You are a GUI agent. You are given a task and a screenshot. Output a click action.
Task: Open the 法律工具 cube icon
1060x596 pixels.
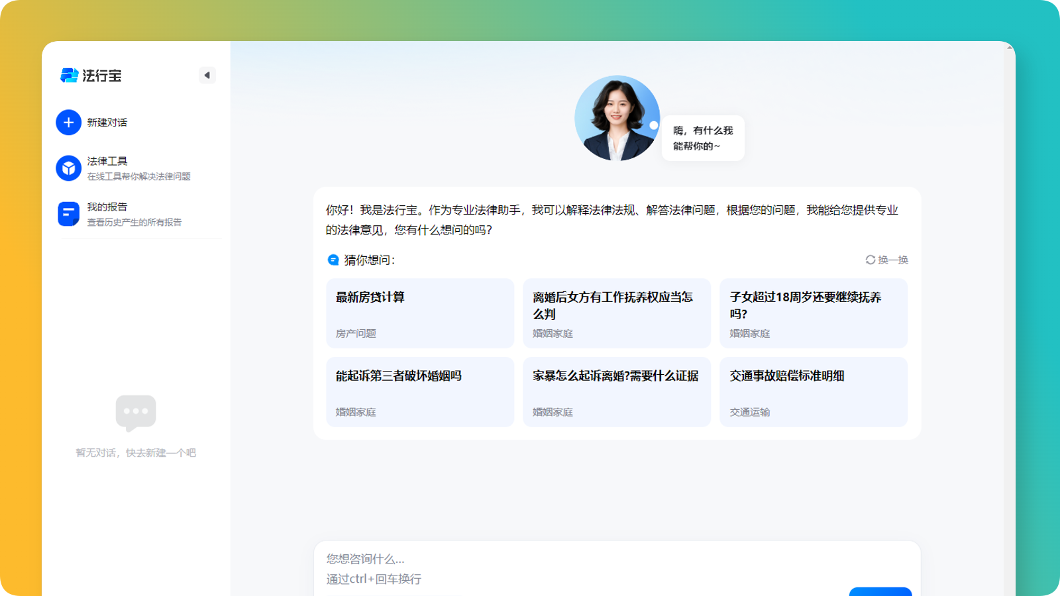tap(68, 168)
